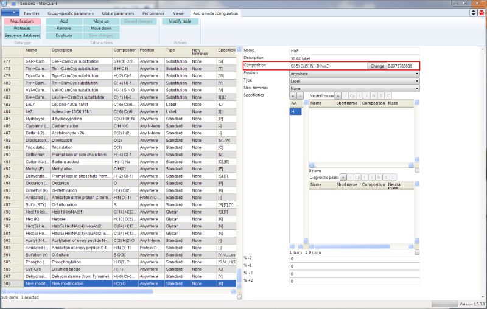The width and height of the screenshot is (487, 309).
Task: Move neutral loss up with arrow button
Action: point(359,96)
